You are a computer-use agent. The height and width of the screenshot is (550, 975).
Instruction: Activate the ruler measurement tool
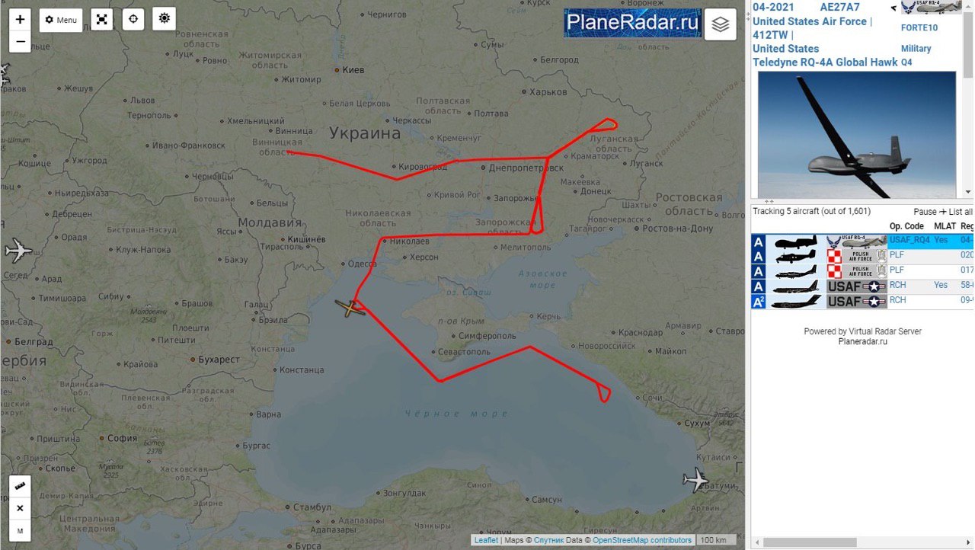tap(20, 485)
